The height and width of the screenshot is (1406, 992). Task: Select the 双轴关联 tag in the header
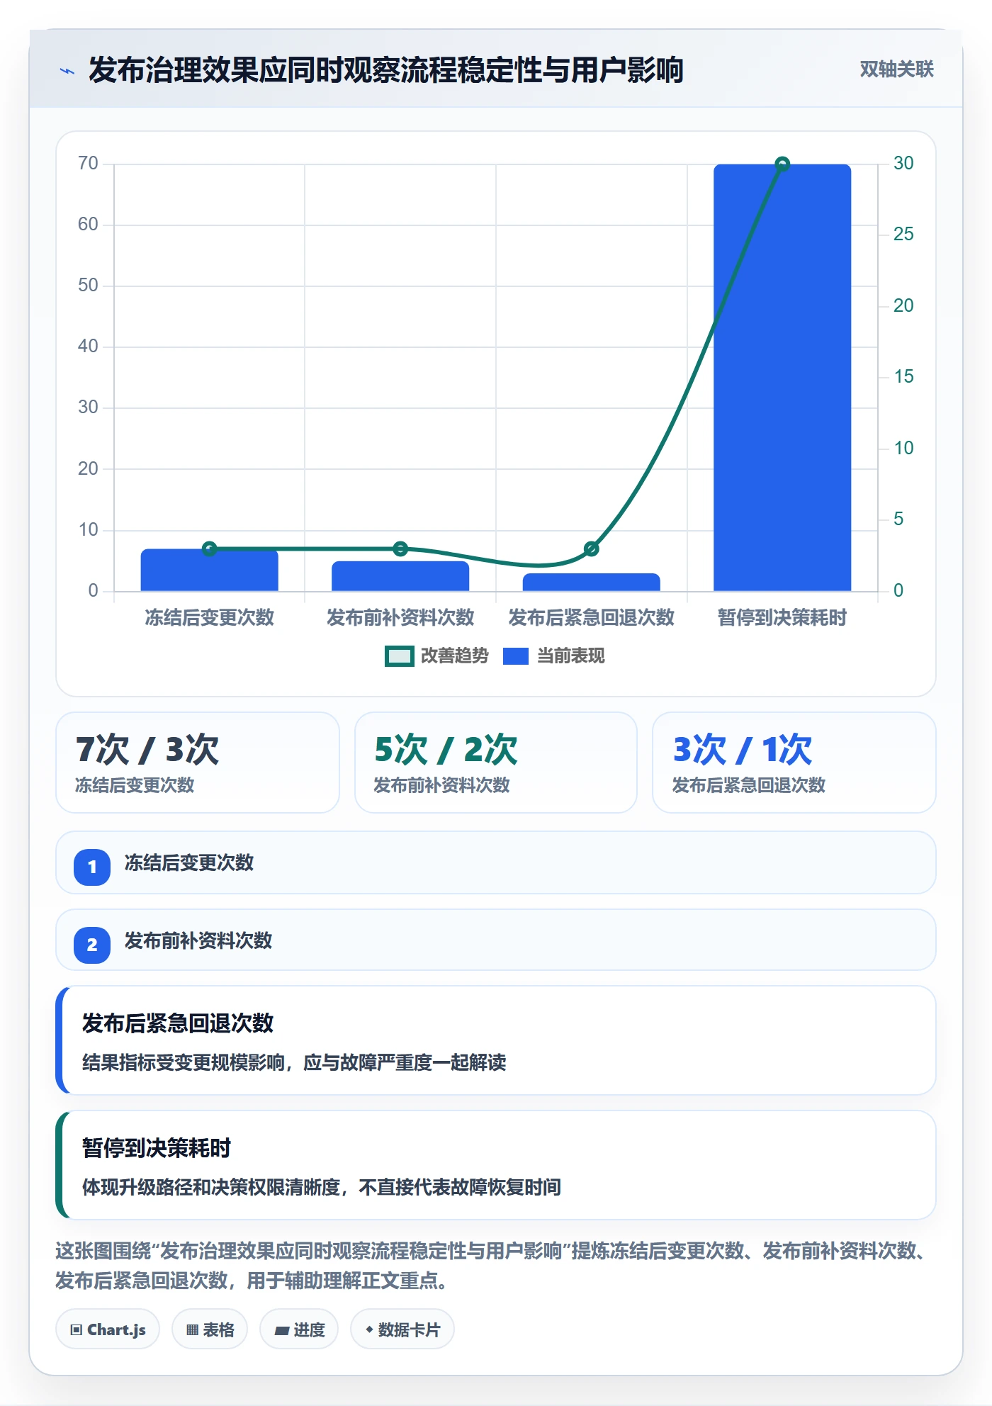[x=896, y=69]
